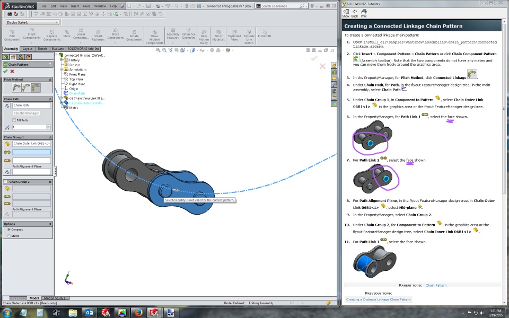Click the Rotate Component tool
This screenshot has height=318, width=509.
[134, 36]
